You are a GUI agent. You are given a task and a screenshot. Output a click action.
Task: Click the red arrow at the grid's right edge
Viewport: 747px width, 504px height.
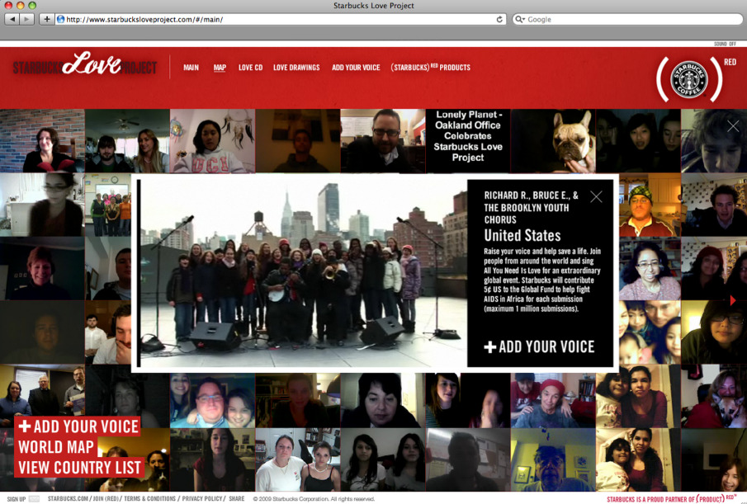733,300
